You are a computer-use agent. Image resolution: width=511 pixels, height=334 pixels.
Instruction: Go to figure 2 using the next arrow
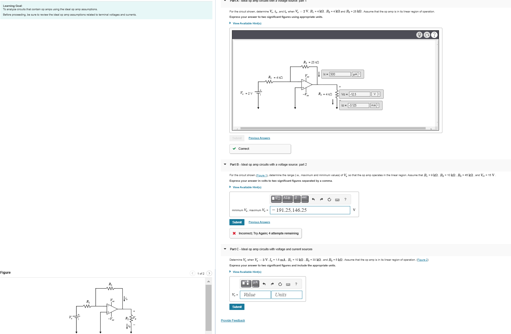(x=209, y=273)
